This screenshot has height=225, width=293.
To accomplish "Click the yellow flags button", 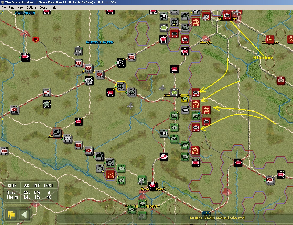I will click(x=11, y=215).
